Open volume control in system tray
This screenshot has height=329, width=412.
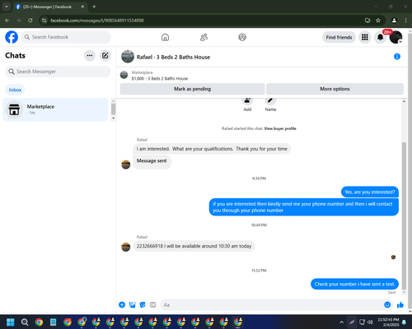point(370,322)
